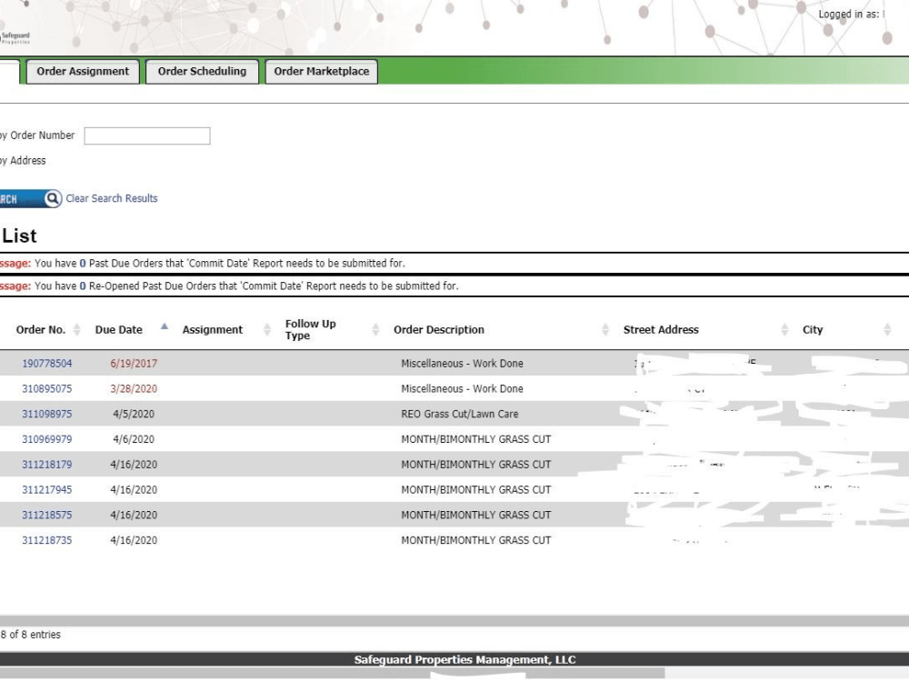
Task: Click the Safeguard Properties logo
Action: [16, 35]
